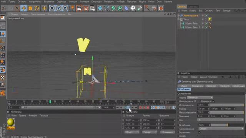This screenshot has height=138, width=246.
Task: Open the Python menu
Action: tap(151, 2)
